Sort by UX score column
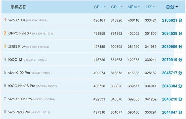 click(150, 7)
